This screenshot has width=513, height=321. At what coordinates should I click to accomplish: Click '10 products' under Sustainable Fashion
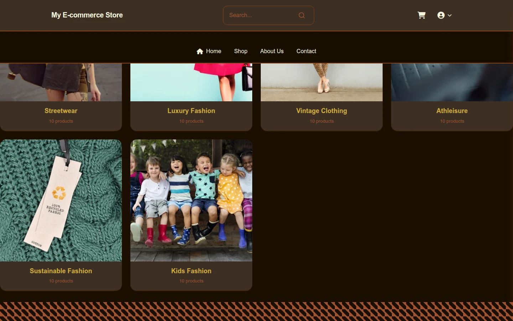click(61, 281)
